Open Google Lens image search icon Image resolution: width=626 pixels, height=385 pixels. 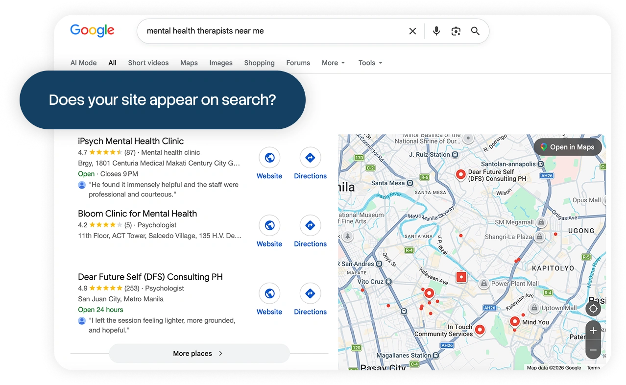456,31
